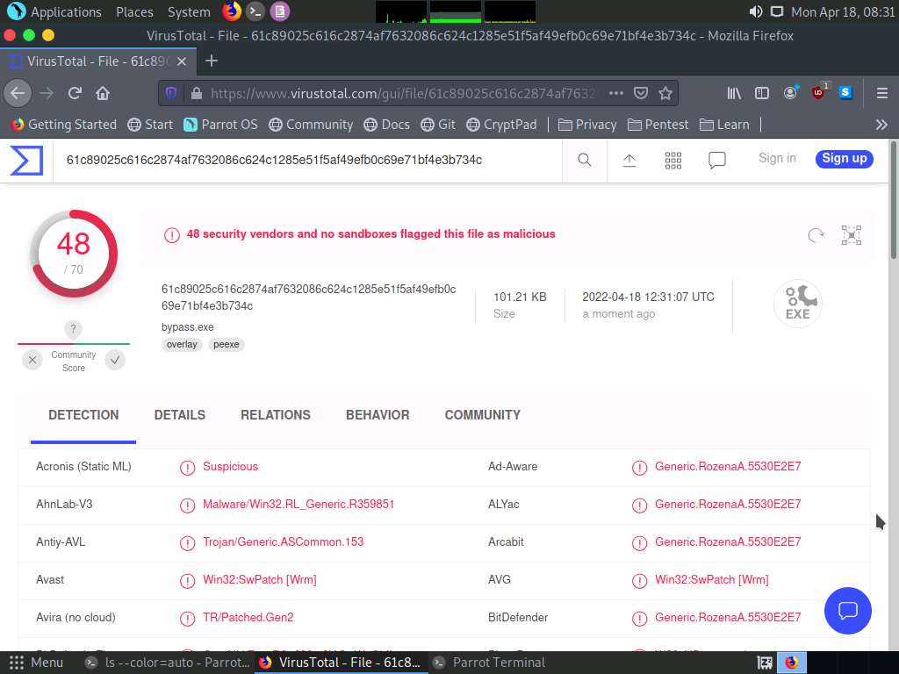This screenshot has height=674, width=899.
Task: Open the blue chat bubble button
Action: 847,611
